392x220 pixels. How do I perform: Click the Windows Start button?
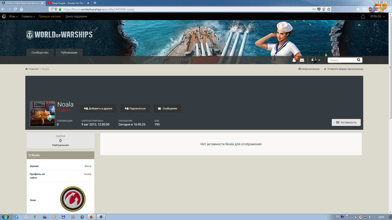(5, 216)
